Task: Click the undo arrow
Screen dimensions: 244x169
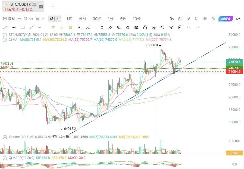Action: point(189,27)
